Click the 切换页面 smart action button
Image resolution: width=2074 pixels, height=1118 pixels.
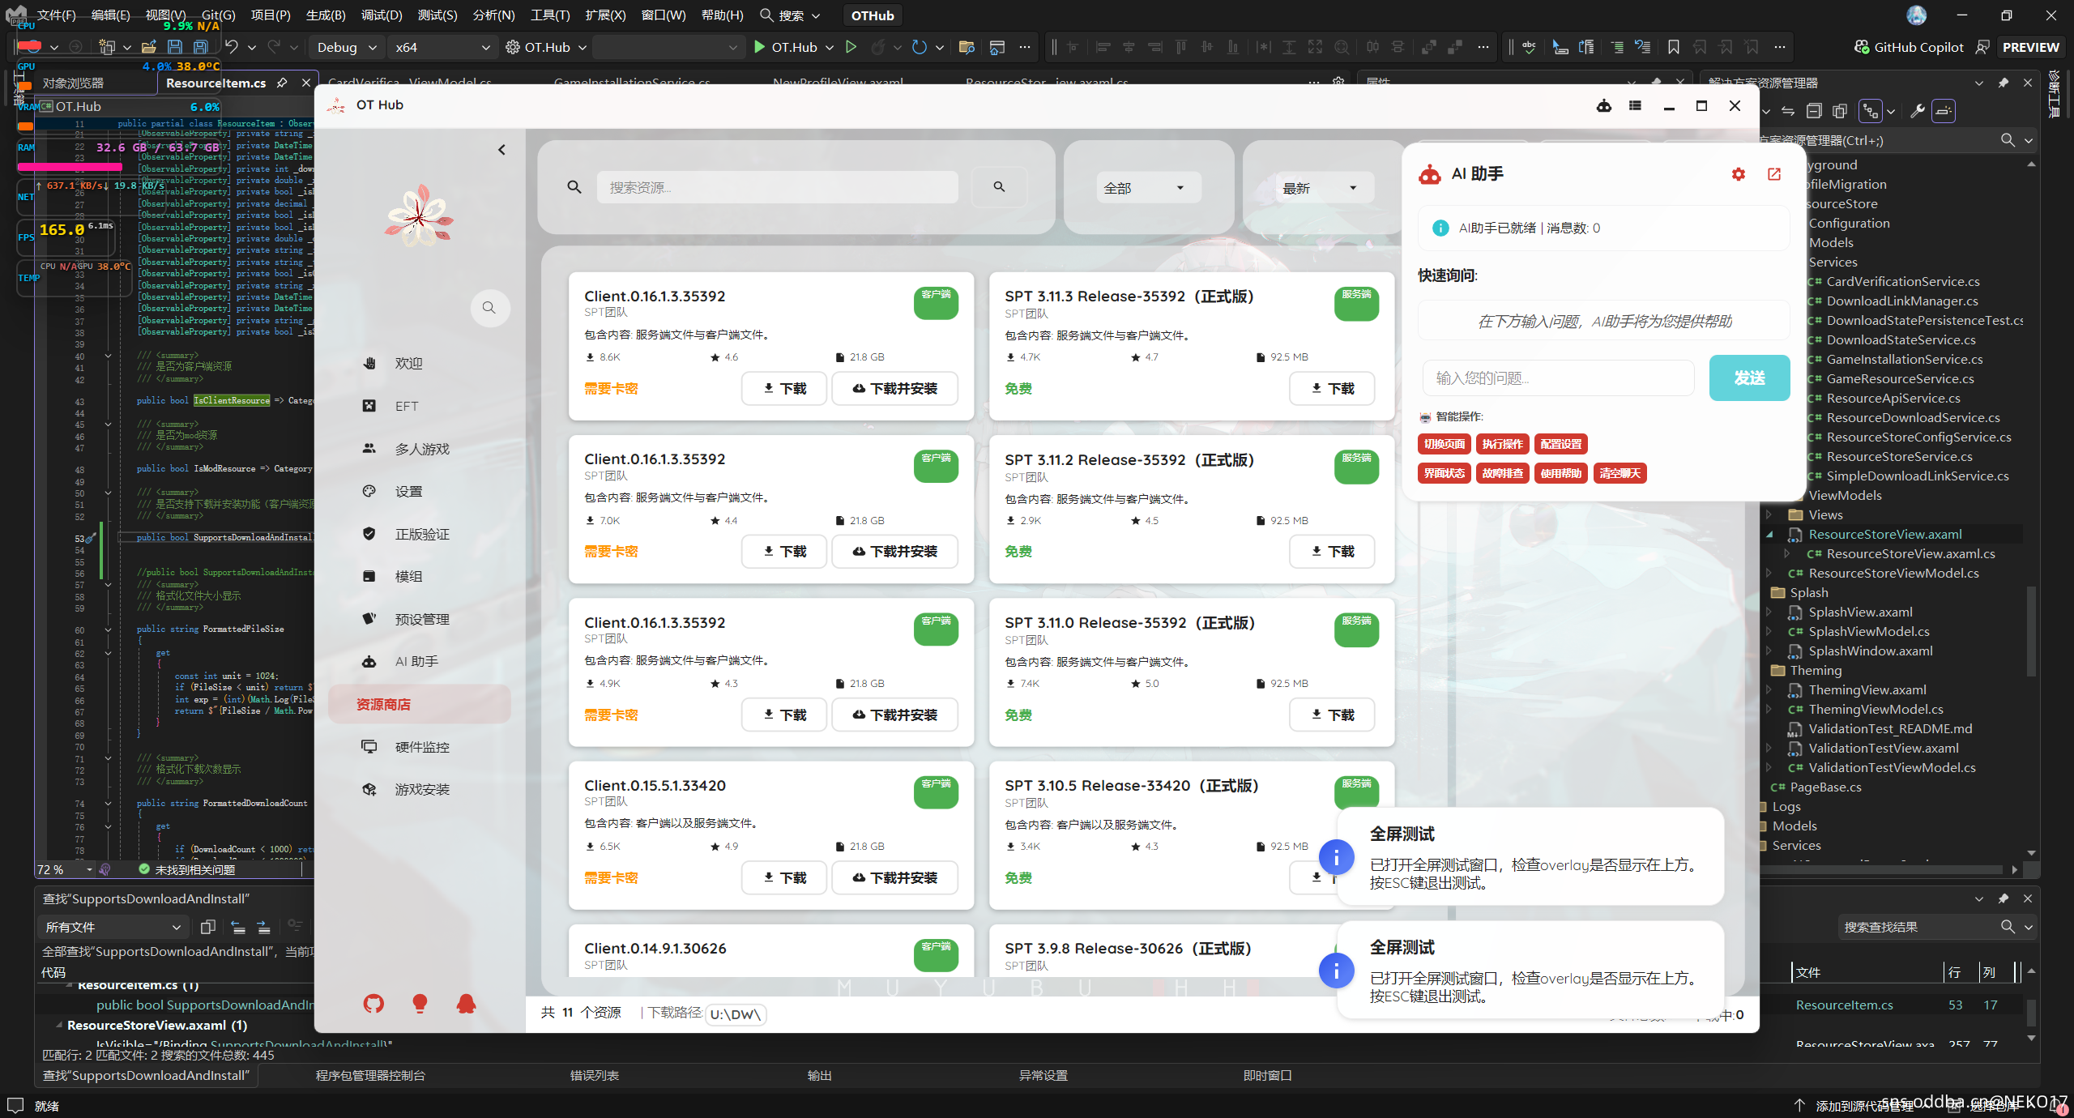point(1445,444)
